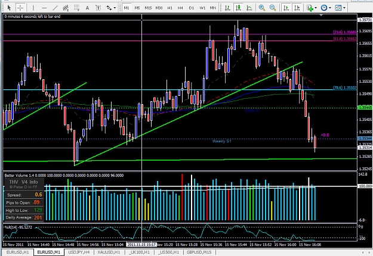Open the GBPUSD,M15 chart tab
The image size is (373, 256).
tap(199, 252)
